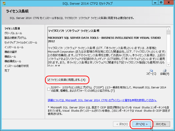Screen dimensions: 175x131
Task: Click the license text scrollbar up arrow
Action: point(168,29)
